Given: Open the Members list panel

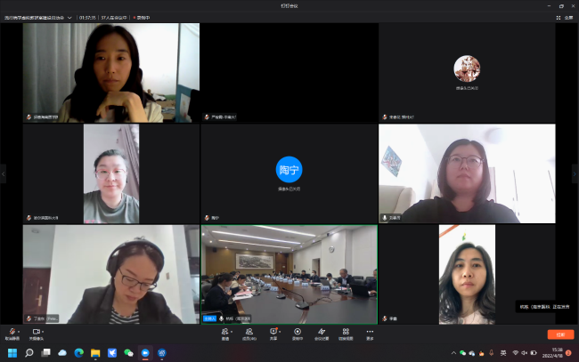Looking at the screenshot, I should (x=249, y=332).
